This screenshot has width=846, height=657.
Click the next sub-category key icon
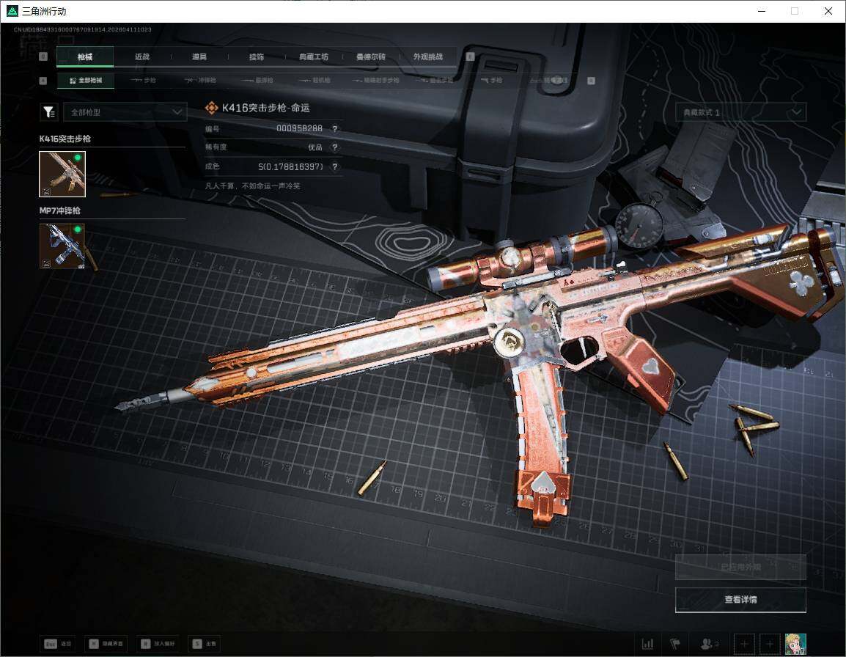tap(591, 81)
